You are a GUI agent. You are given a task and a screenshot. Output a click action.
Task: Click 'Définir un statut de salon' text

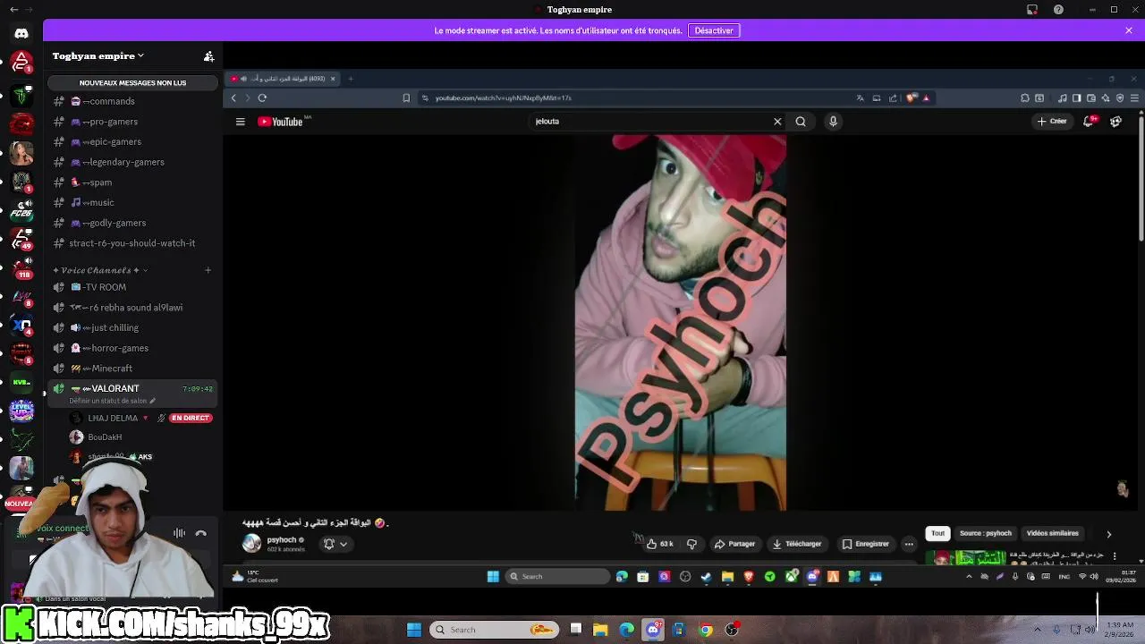[107, 401]
